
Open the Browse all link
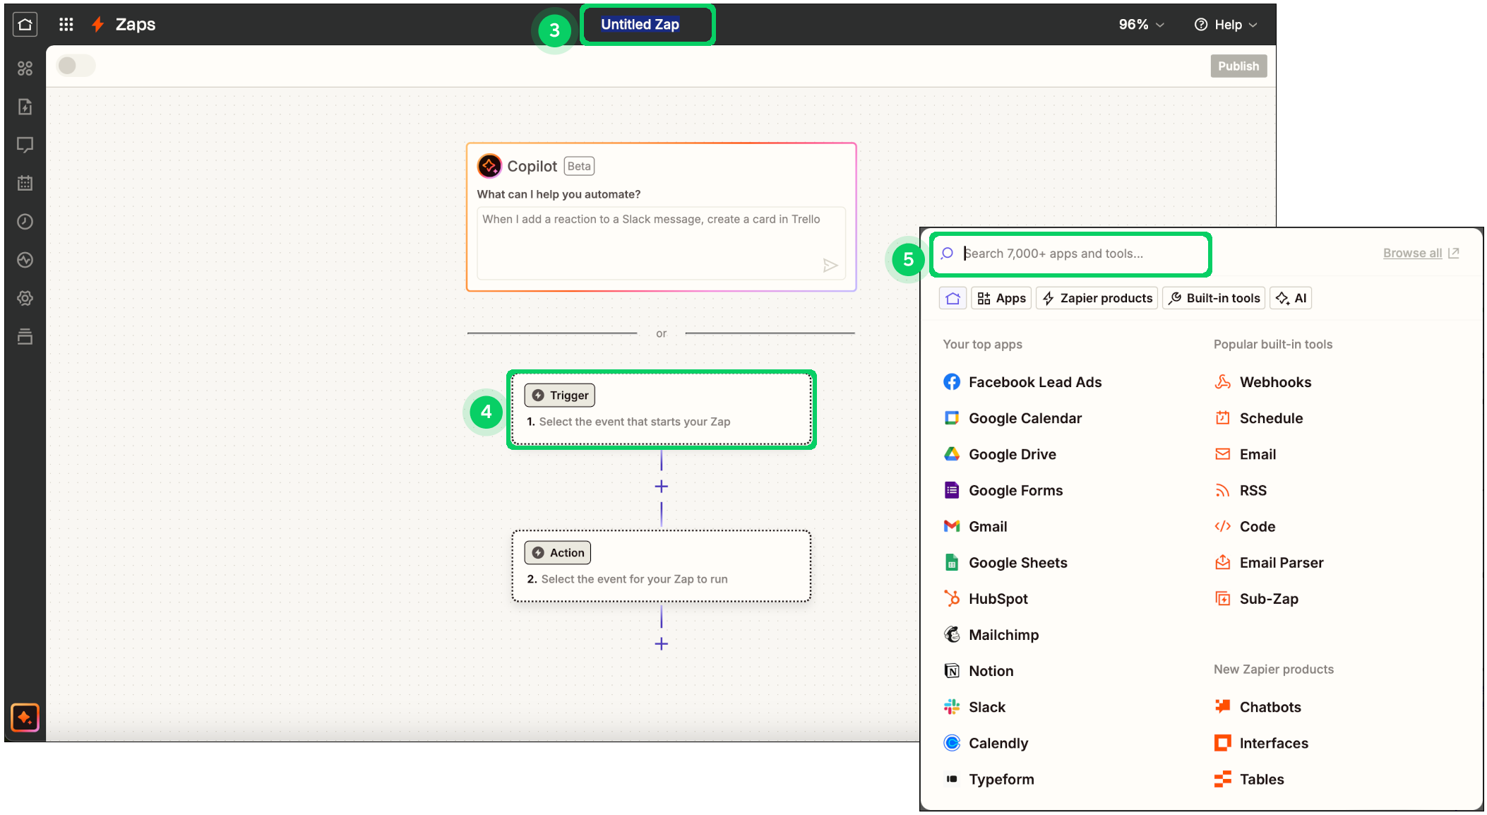1412,252
